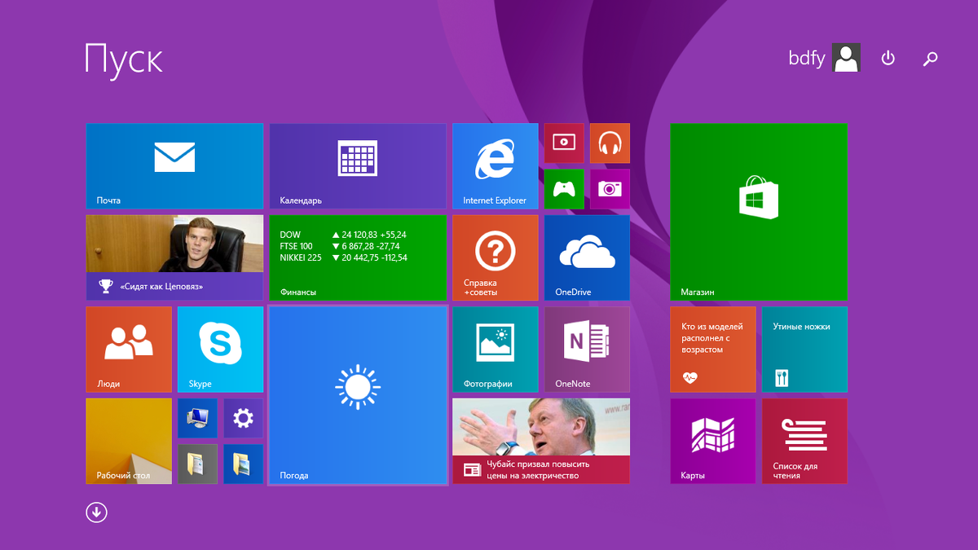This screenshot has width=978, height=550.
Task: Open the Фотографии photos tile
Action: click(496, 350)
